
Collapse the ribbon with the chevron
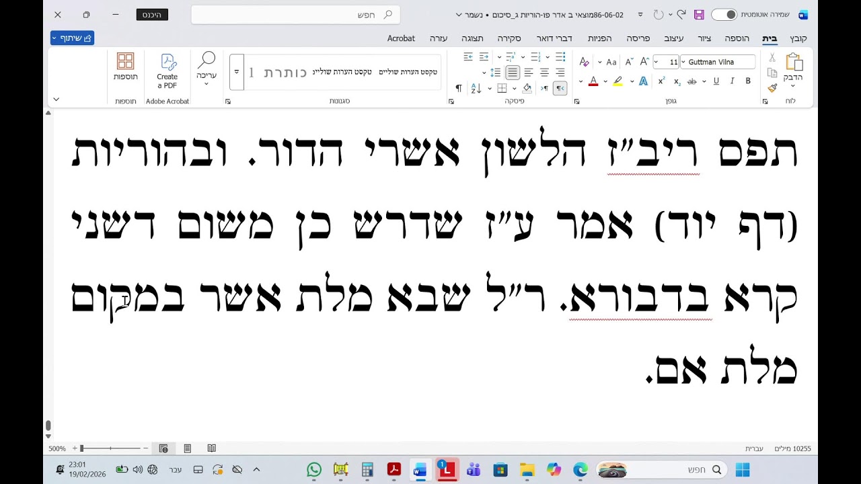coord(56,99)
